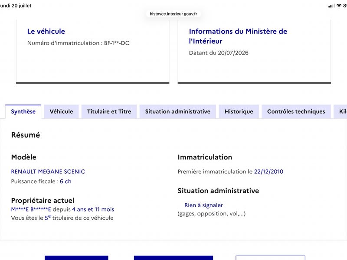Click the 'Numéro d'immatriculation : BF-1**-DC' line

[x=79, y=43]
